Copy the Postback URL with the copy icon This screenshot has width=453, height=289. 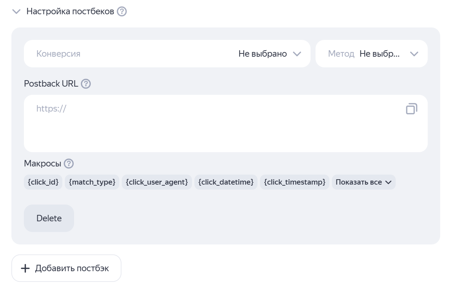tap(411, 109)
